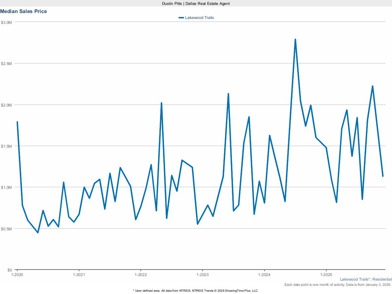
Task: Open the 1-2024 axis label options
Action: (265, 275)
